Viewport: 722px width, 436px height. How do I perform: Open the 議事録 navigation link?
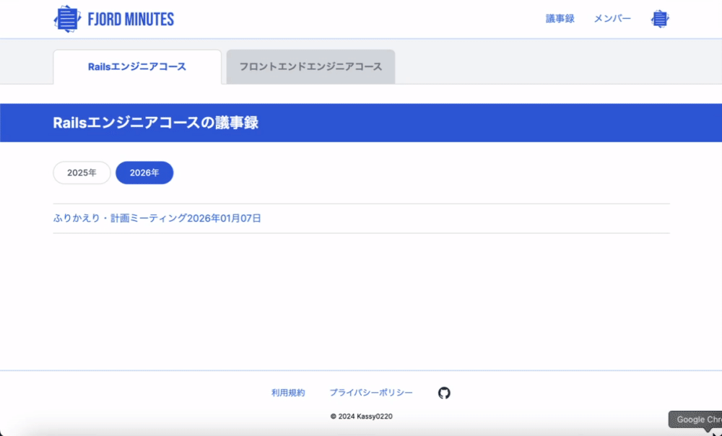pos(560,19)
